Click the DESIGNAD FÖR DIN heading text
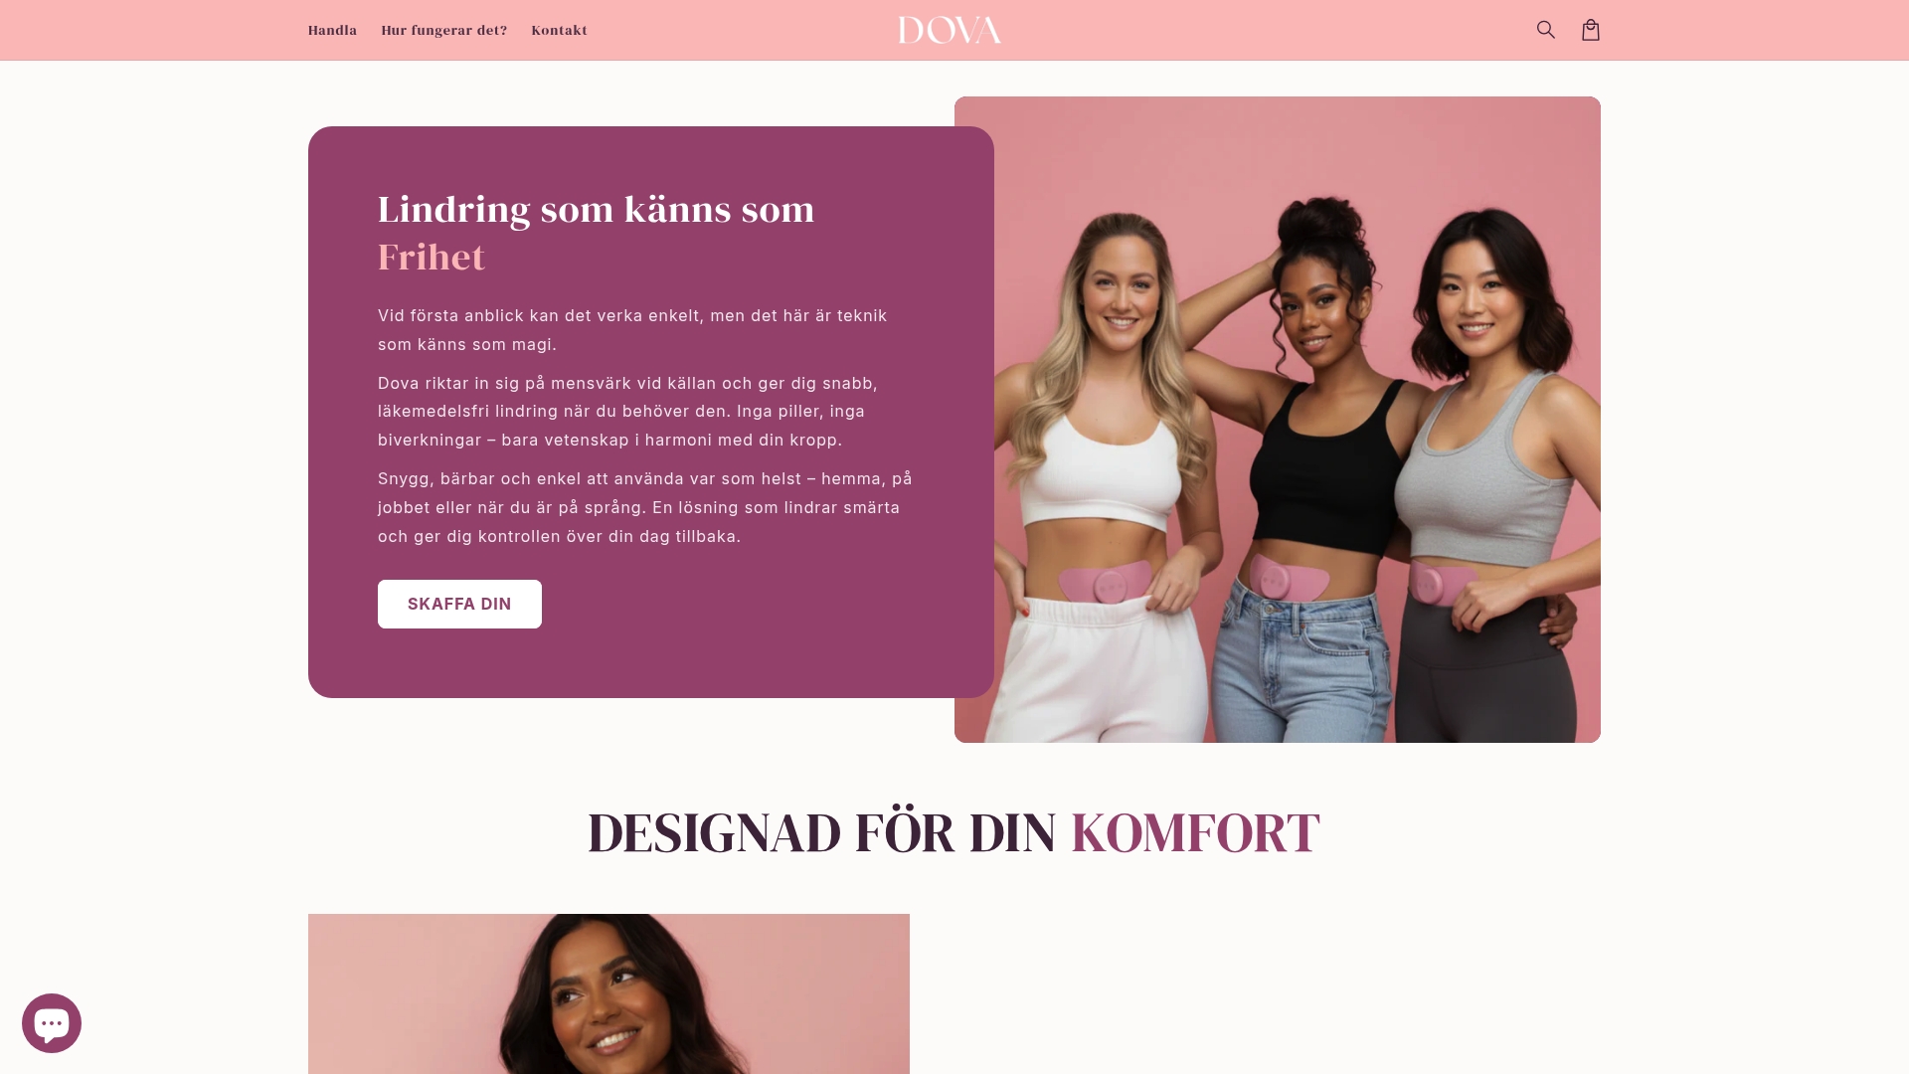Viewport: 1909px width, 1074px height. 821,832
